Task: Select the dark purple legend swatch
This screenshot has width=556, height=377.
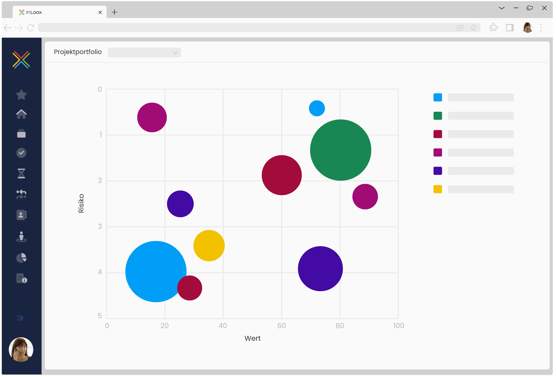Action: pos(438,171)
